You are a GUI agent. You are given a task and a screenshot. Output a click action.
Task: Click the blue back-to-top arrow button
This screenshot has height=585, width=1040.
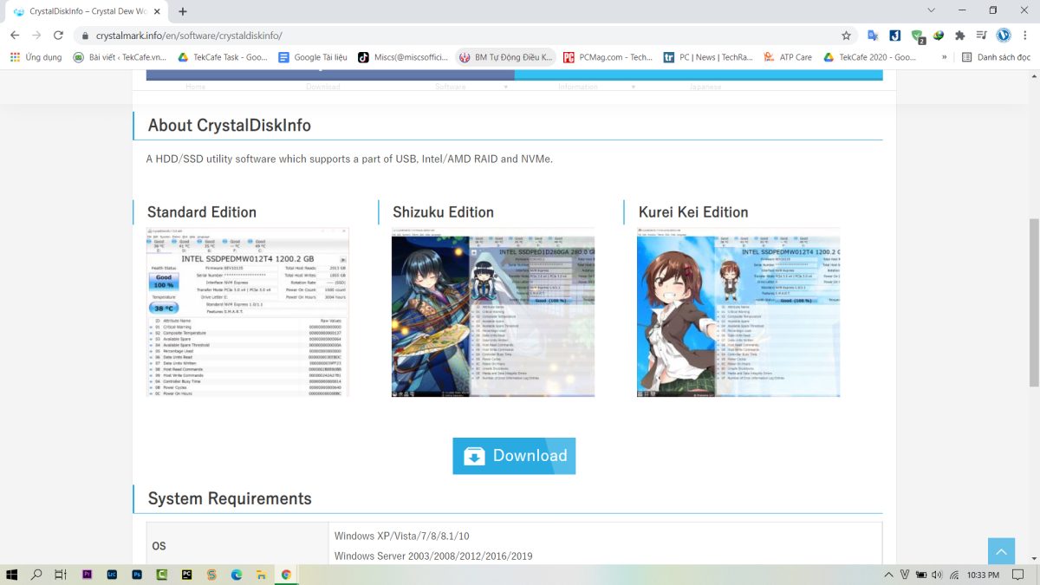pos(1001,551)
